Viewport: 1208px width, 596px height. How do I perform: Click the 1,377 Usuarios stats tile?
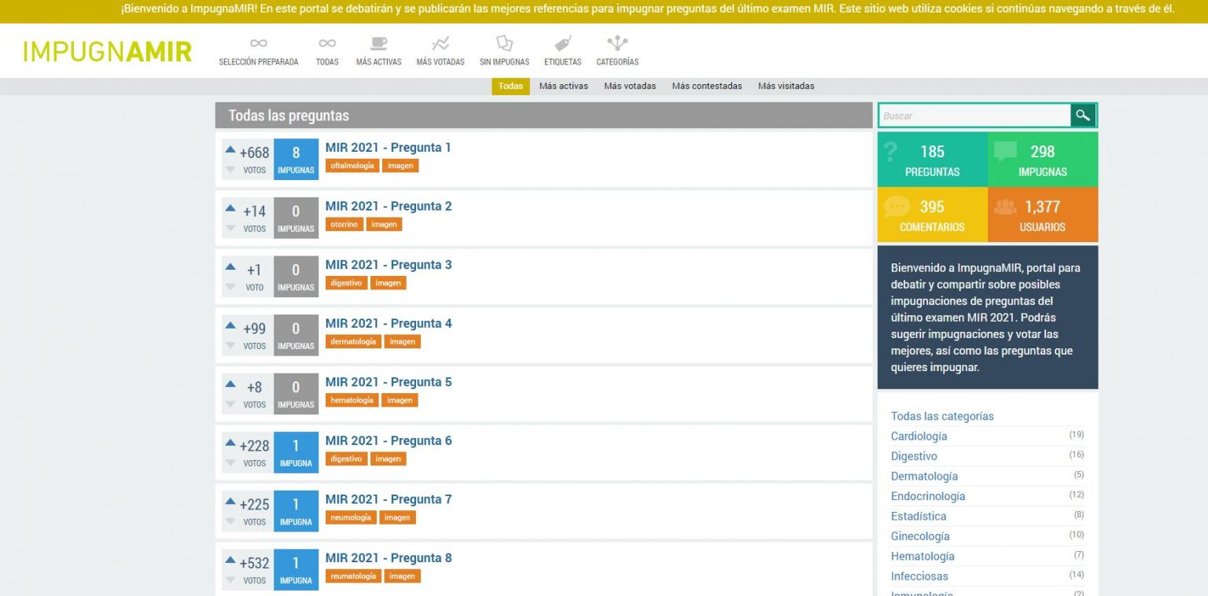(x=1043, y=215)
